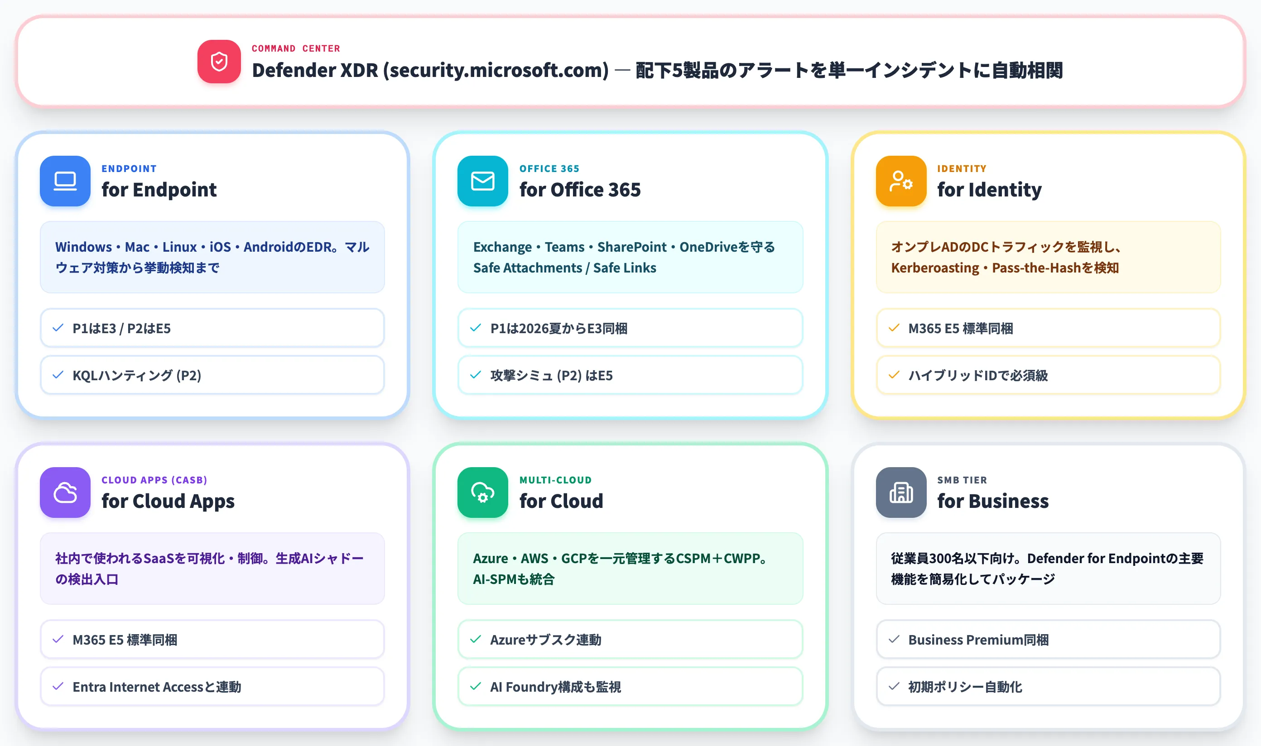Click the SaaS可視化 shadow AI description
1261x746 pixels.
pos(212,569)
